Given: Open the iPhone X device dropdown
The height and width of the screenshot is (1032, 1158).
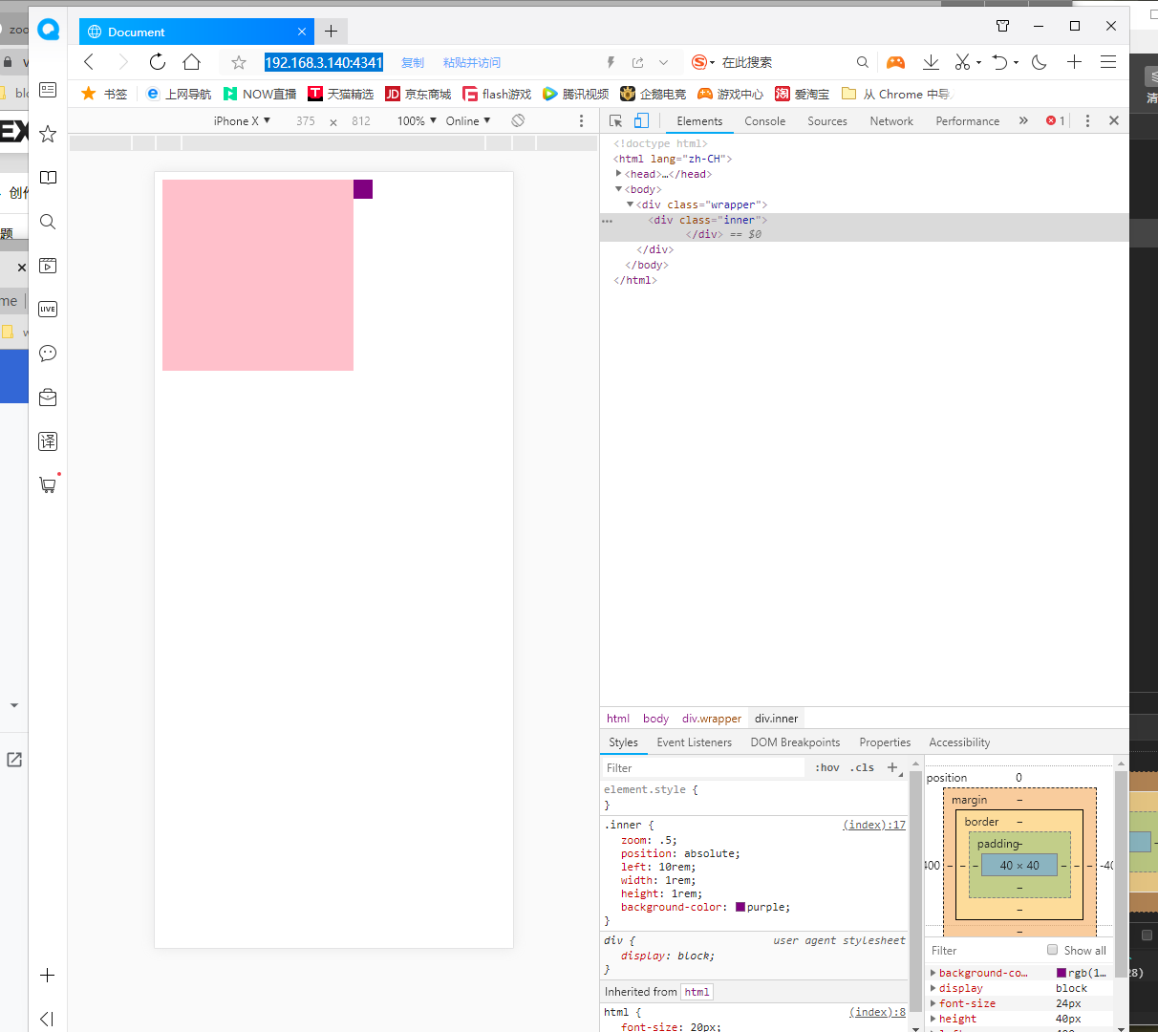Looking at the screenshot, I should 242,121.
